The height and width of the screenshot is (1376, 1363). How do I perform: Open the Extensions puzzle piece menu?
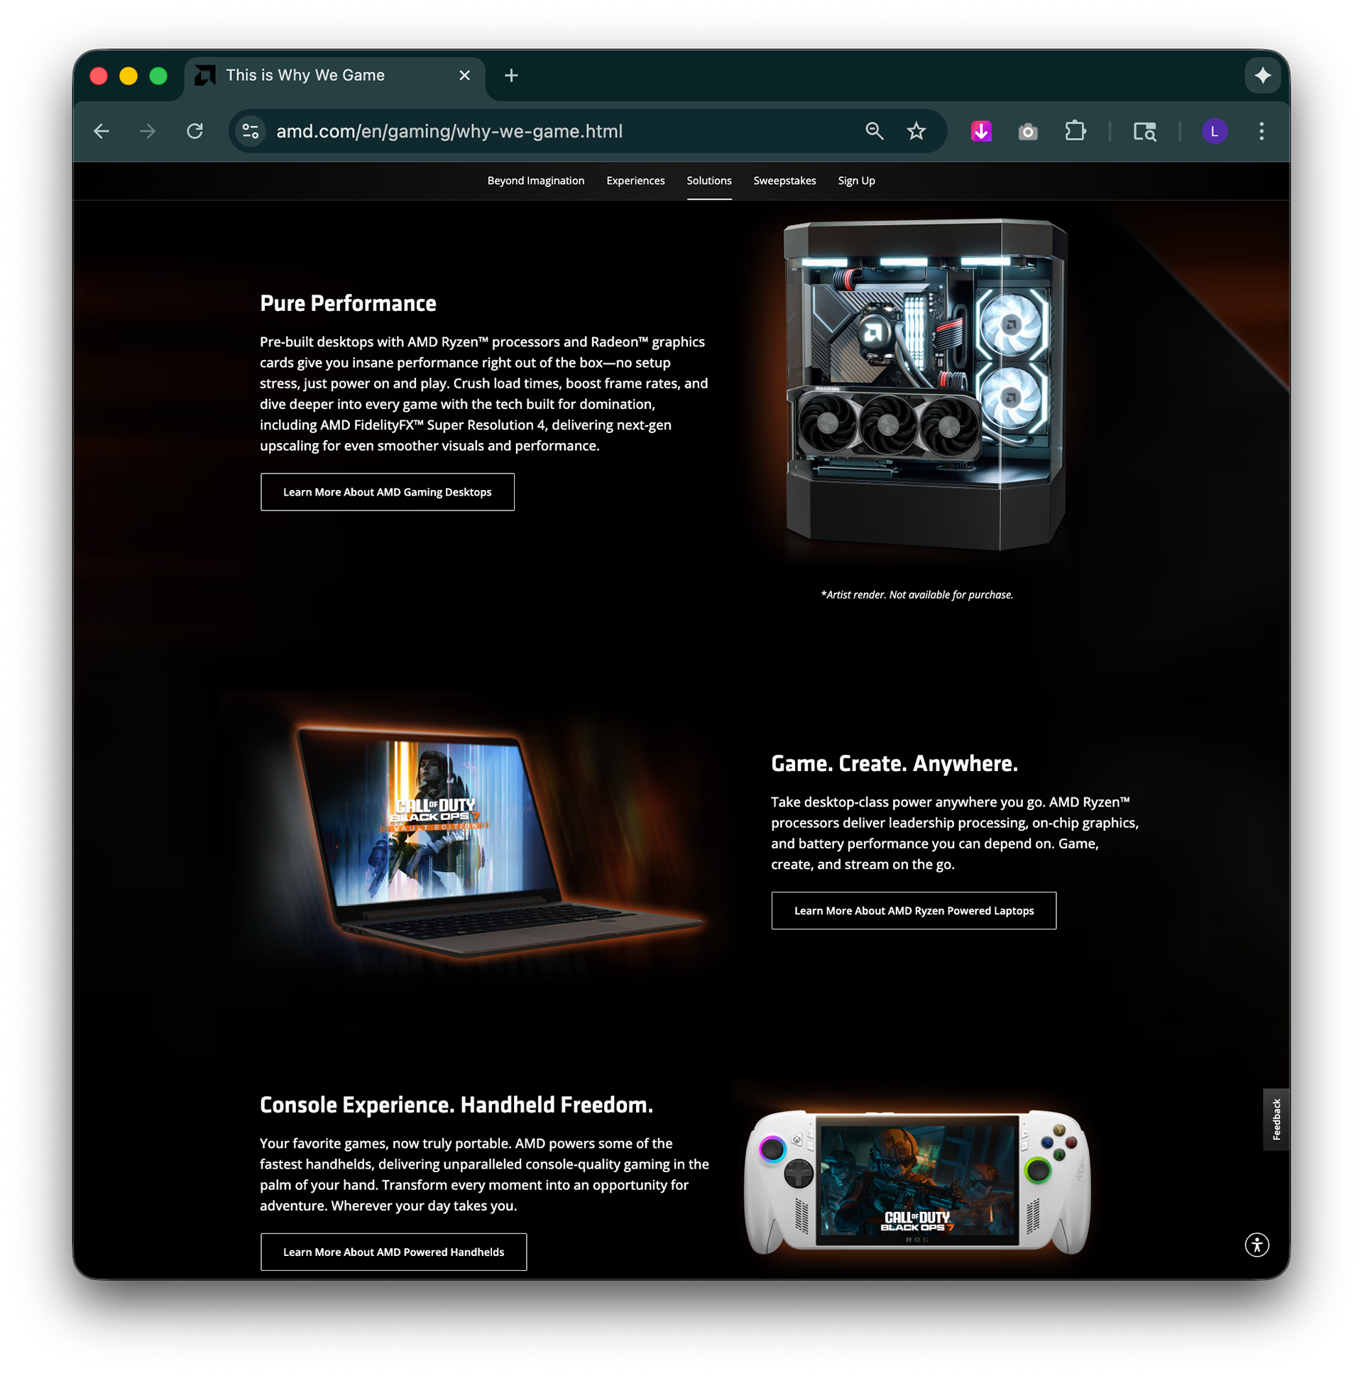point(1075,131)
